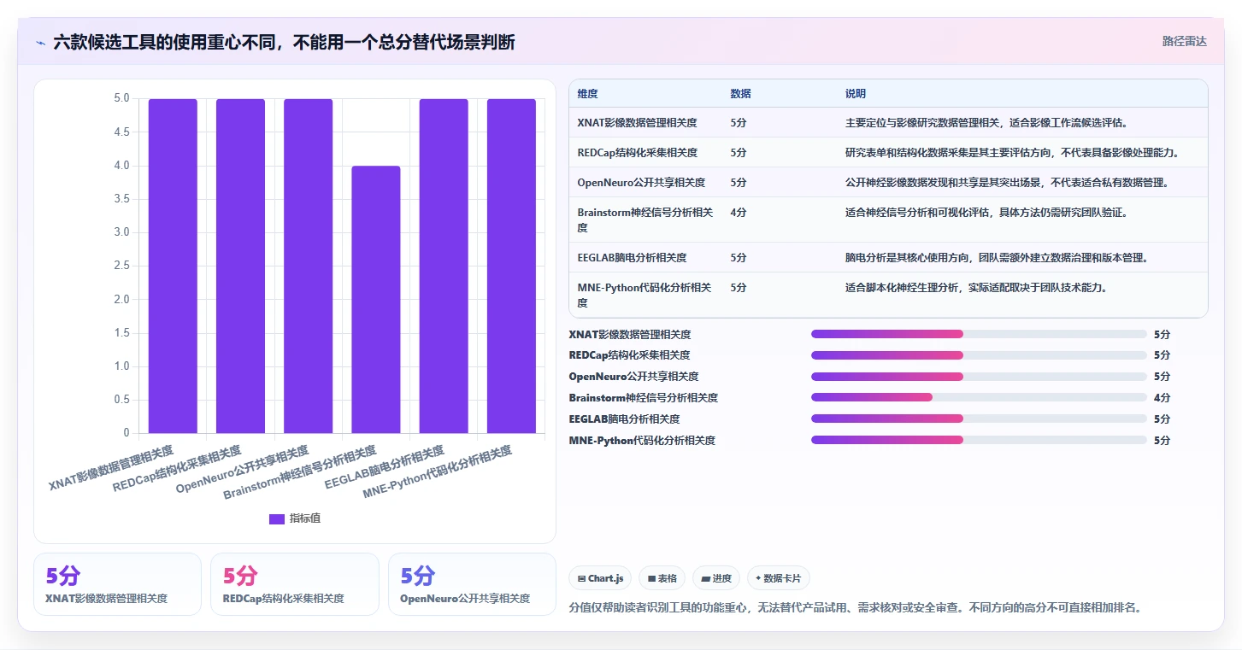Screen dimensions: 1242x650
Task: Click the OpenNeuro row description about 公开神经影像数据
Action: (1007, 182)
